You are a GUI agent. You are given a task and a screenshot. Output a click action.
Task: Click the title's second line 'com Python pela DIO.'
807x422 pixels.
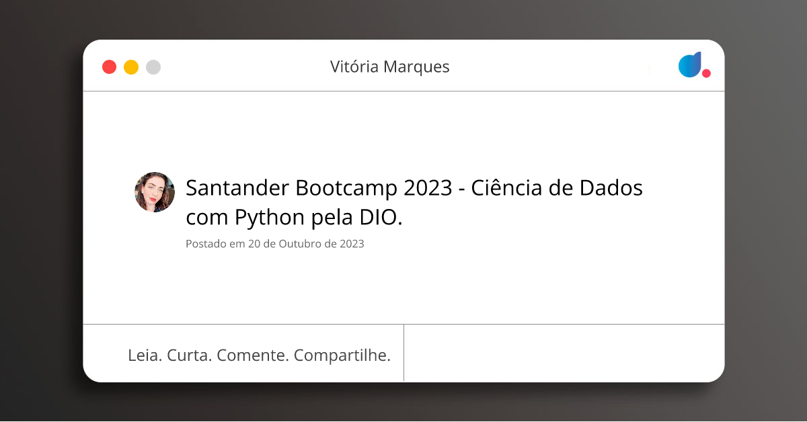click(294, 218)
